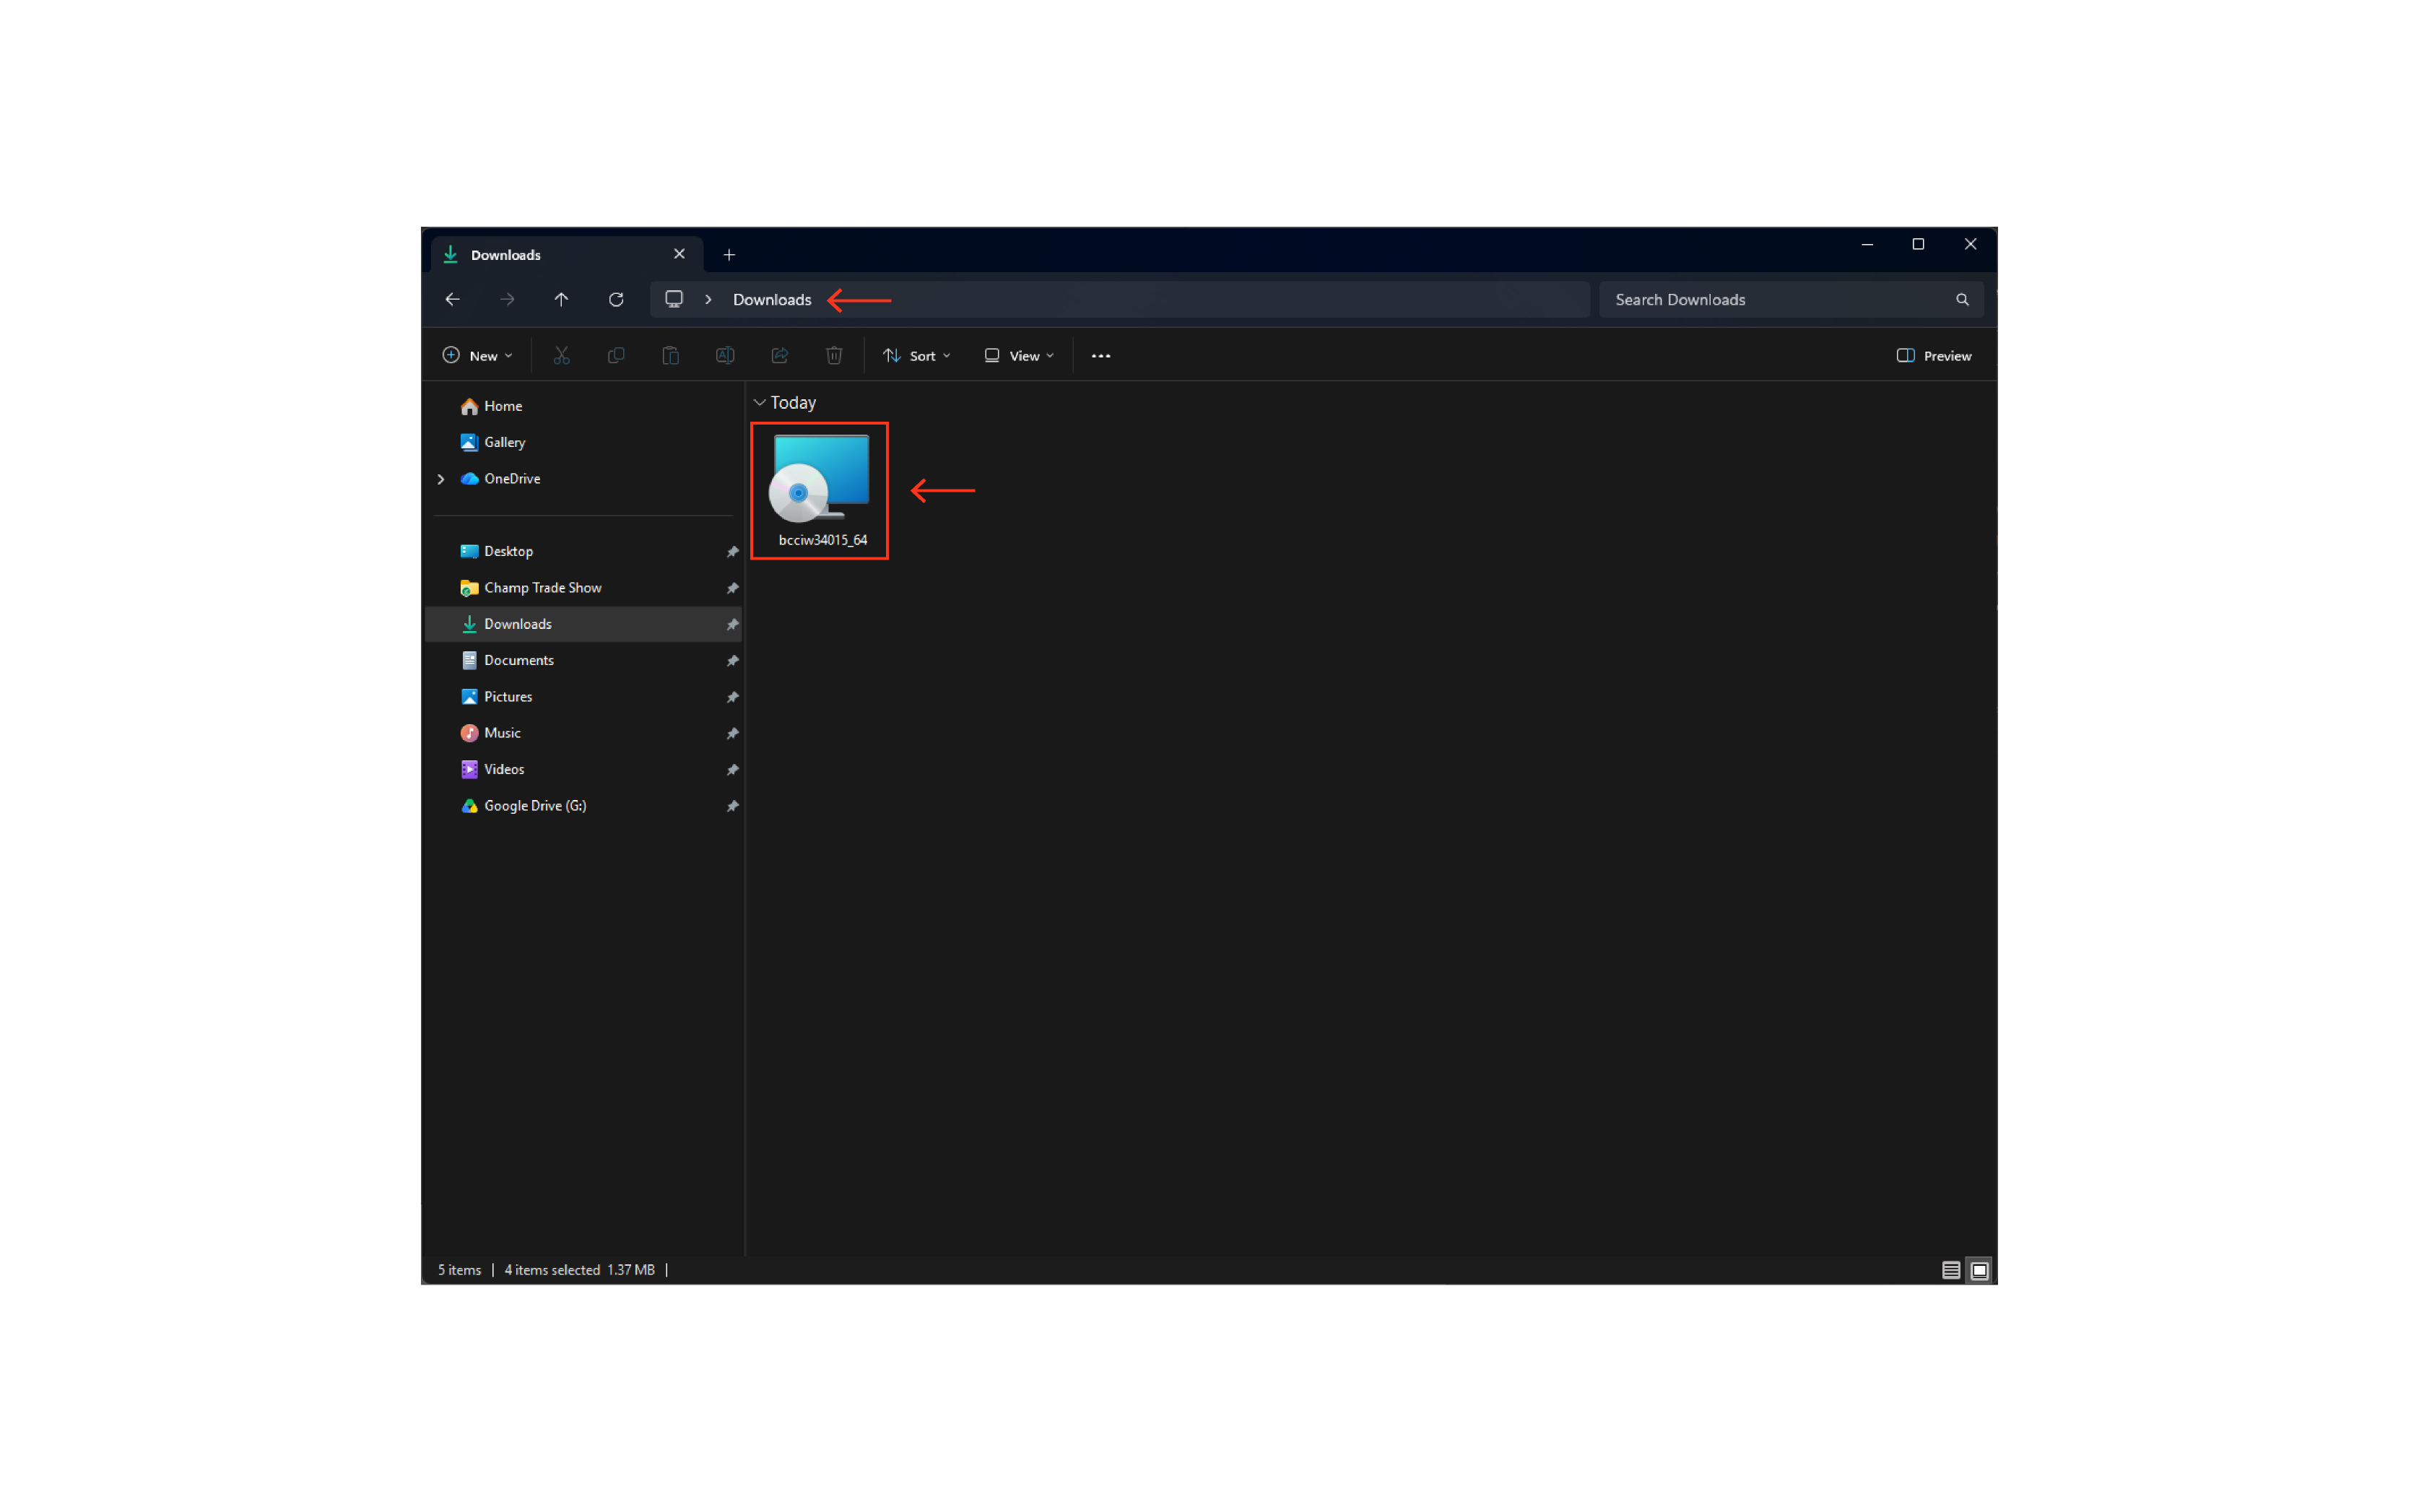2419x1512 pixels.
Task: Click the Share icon in toolbar
Action: pos(780,355)
